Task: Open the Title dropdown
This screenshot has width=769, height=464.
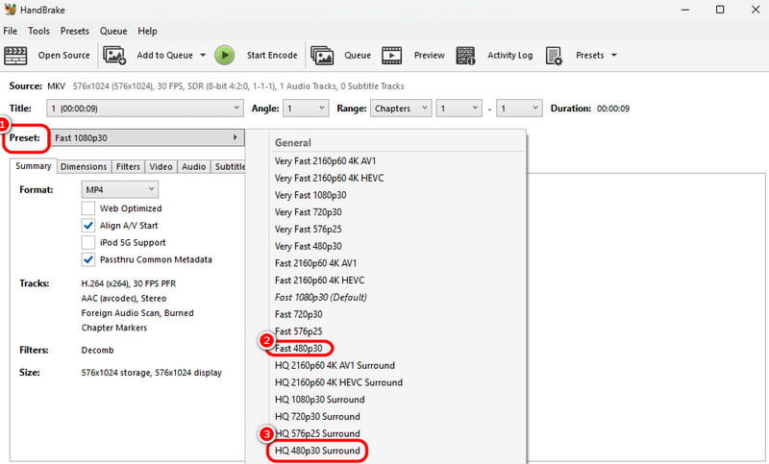Action: (145, 109)
